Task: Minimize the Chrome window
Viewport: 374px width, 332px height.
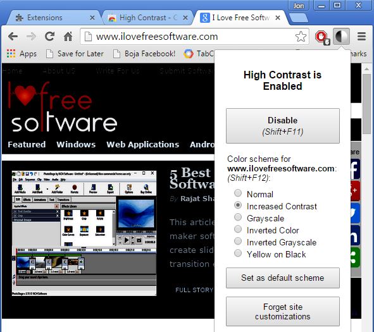Action: pos(321,5)
